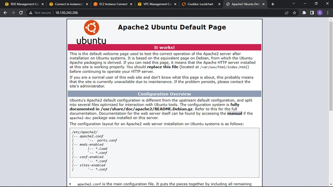
Task: Restore down the Chrome window
Action: coord(316,4)
